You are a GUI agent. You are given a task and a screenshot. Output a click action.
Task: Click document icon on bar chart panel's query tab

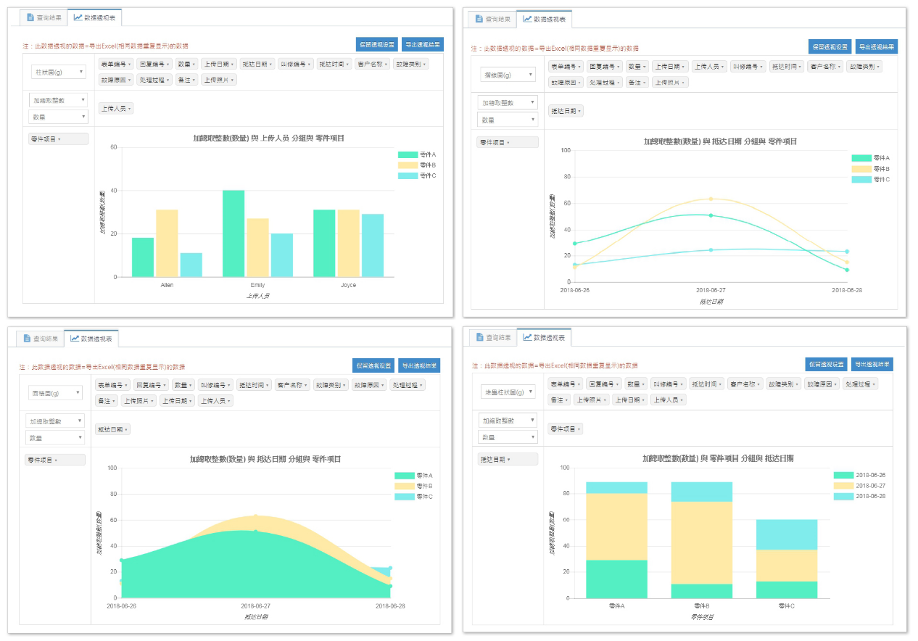coord(29,17)
